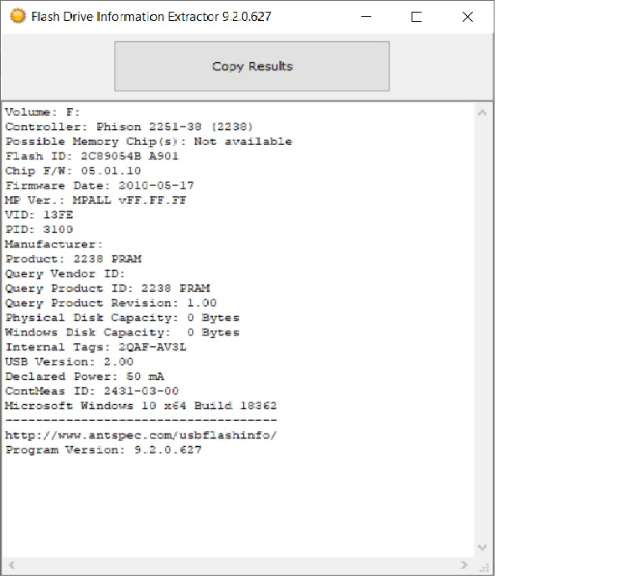Click the antspec.com/usbflashinfo URL text

pyautogui.click(x=141, y=435)
